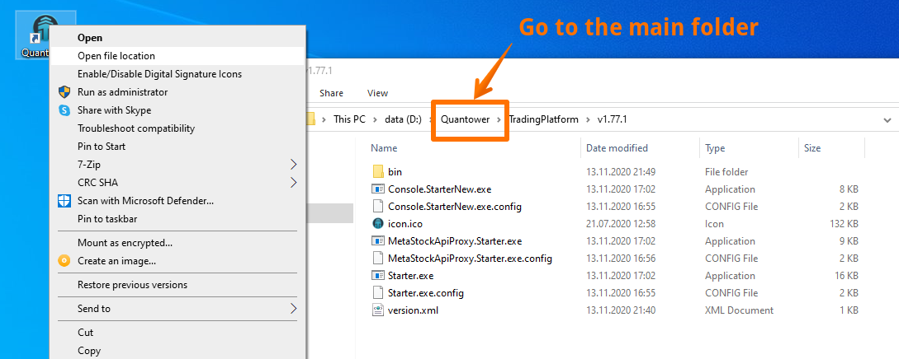Viewport: 899px width, 359px height.
Task: Select Run as administrator
Action: 122,92
